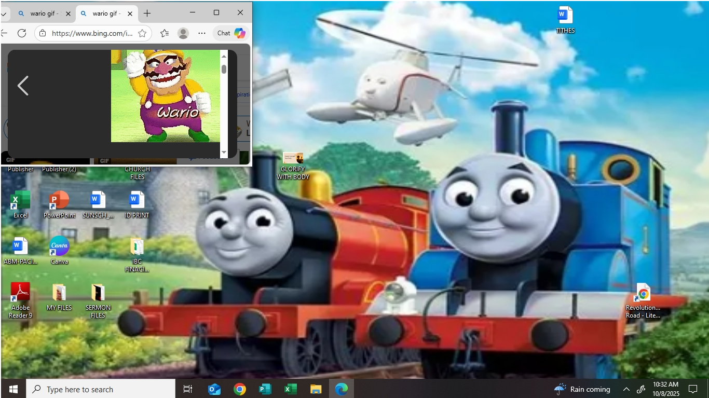Select the Adobe Reader 9 shortcut
Screen dimensions: 709x398
[x=21, y=300]
